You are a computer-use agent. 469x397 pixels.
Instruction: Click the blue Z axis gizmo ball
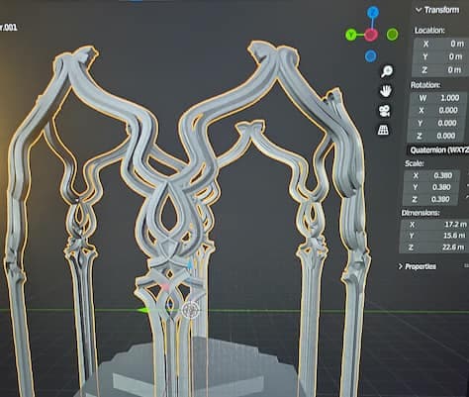373,13
